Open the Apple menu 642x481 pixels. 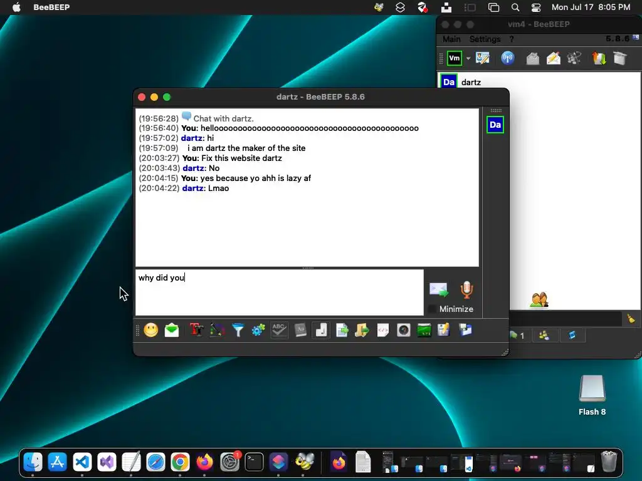16,8
